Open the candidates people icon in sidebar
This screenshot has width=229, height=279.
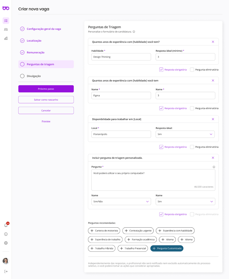click(6, 29)
